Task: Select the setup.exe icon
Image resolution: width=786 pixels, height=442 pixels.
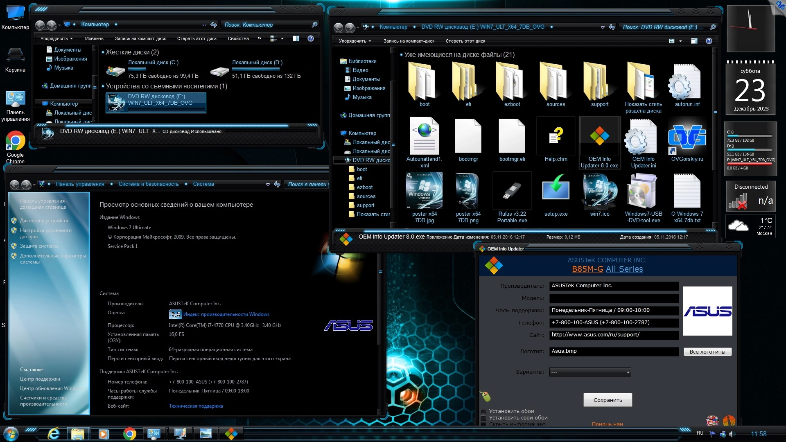Action: click(556, 192)
